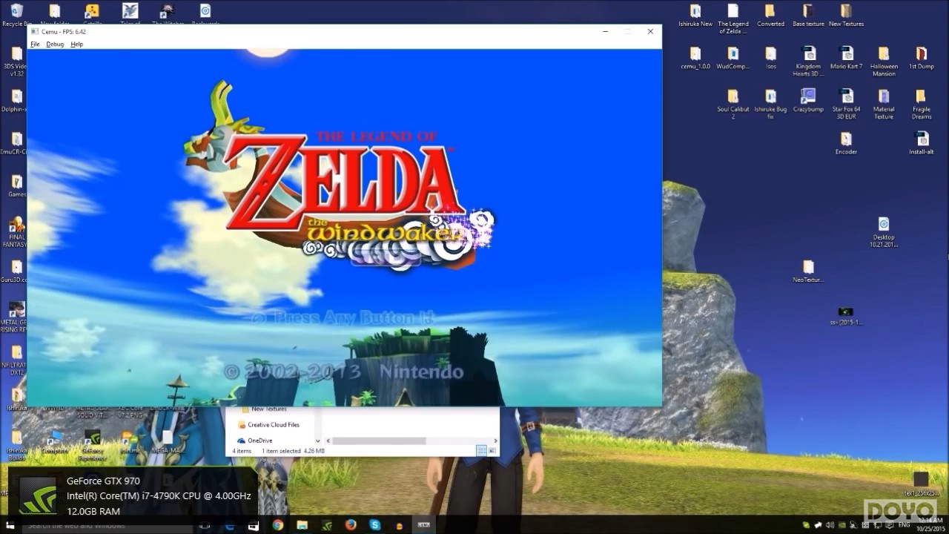Open Google Chrome from the taskbar
Viewport: 949px width, 534px height.
278,525
